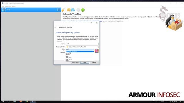The image size is (184, 103).
Task: Click the Name input field
Action: pyautogui.click(x=82, y=44)
